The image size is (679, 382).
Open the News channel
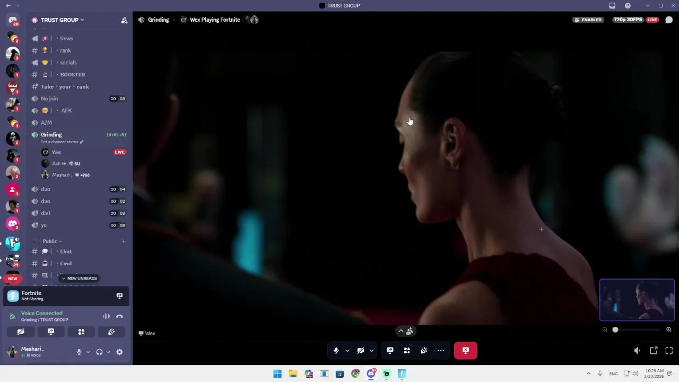[79, 39]
